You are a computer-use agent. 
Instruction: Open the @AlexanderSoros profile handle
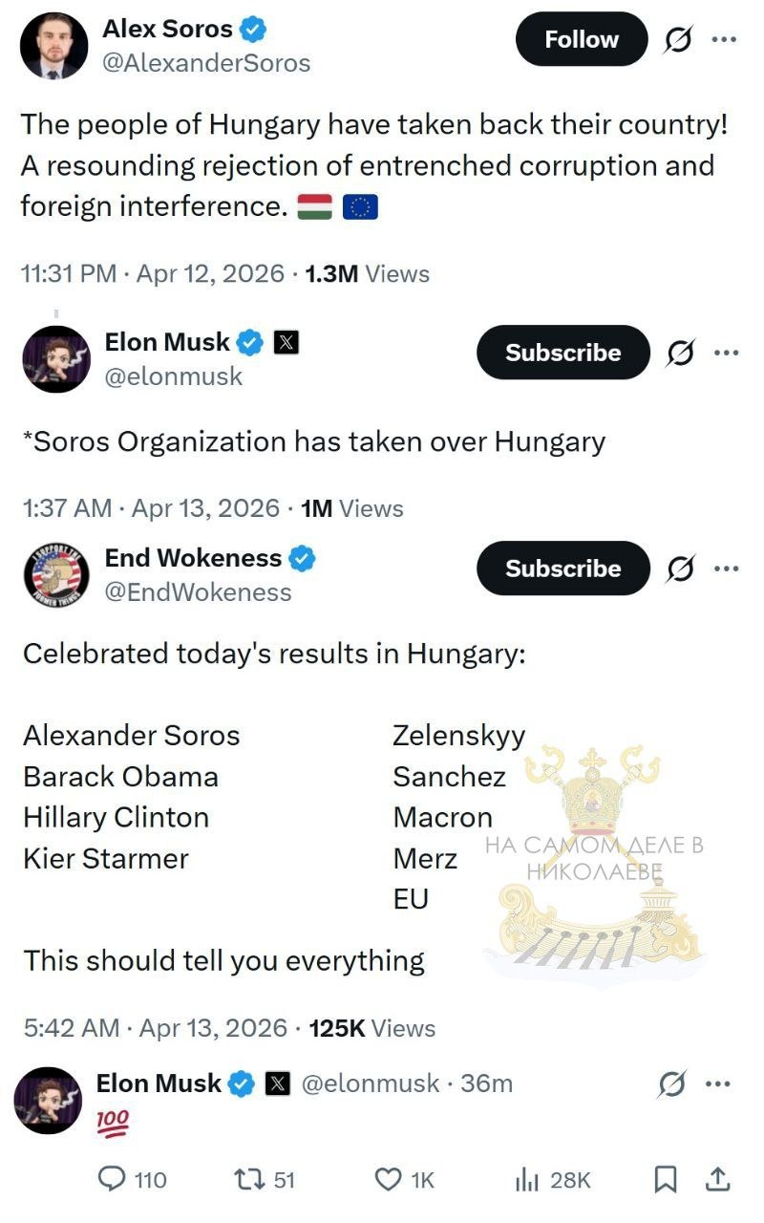click(206, 63)
